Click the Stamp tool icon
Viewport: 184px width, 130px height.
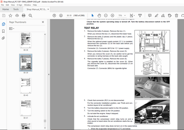click(170, 15)
